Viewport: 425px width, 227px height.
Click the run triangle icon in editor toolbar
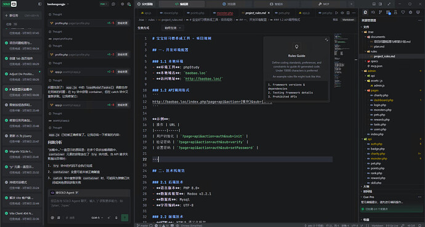click(x=336, y=13)
